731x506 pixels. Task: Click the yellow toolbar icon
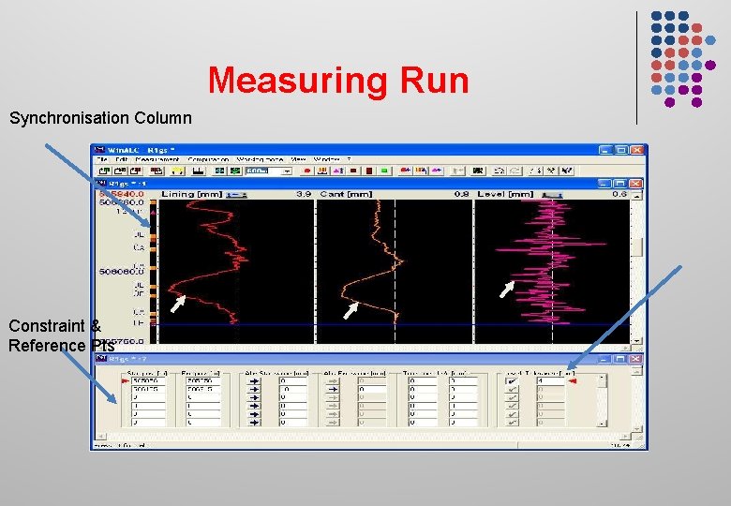(x=178, y=171)
